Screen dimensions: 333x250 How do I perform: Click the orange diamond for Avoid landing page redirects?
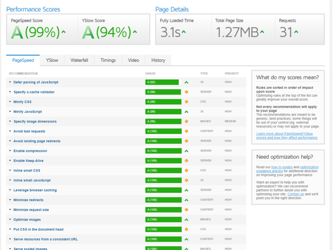coord(186,141)
